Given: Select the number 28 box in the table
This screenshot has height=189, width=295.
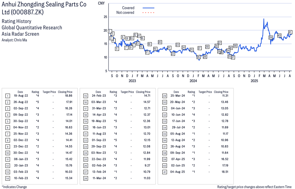Looking at the screenshot, I should [x=86, y=178].
